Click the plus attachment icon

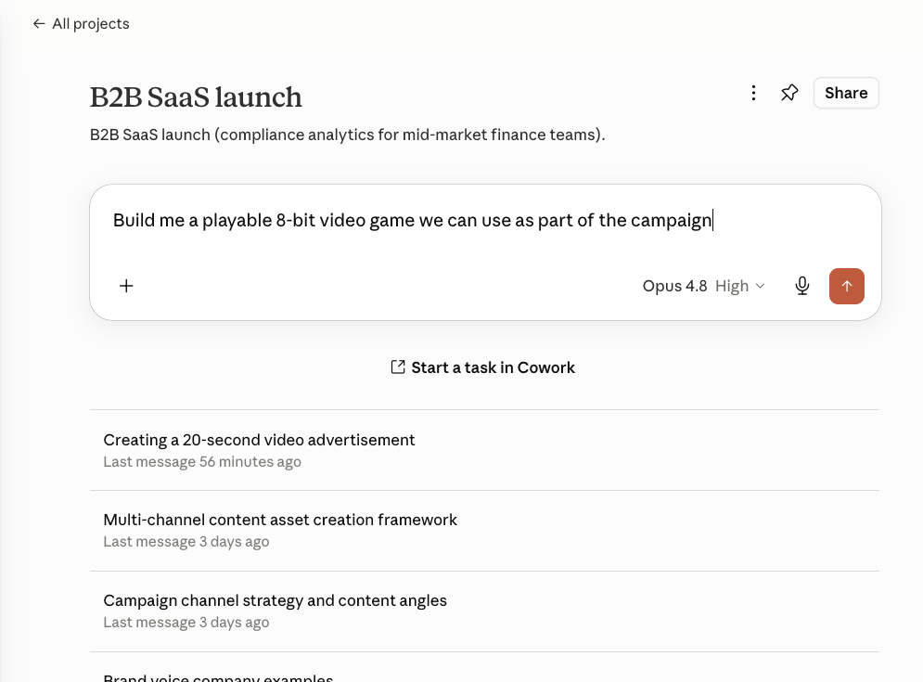point(126,286)
